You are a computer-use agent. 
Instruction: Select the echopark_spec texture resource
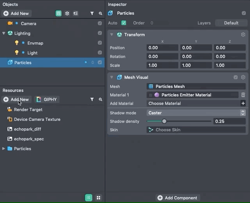[x=29, y=139]
